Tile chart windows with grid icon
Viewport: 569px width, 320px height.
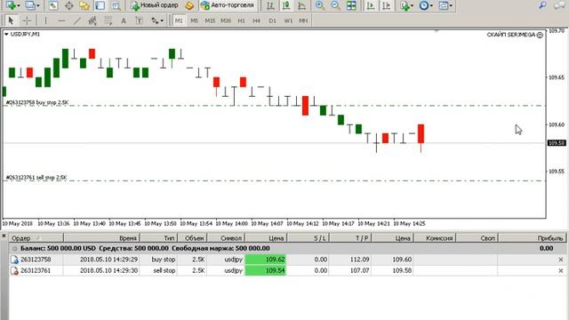click(351, 5)
